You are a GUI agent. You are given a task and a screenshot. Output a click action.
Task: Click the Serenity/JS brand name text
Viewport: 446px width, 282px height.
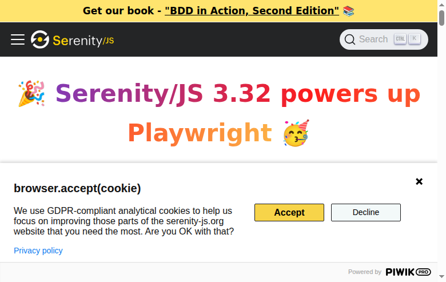[83, 41]
